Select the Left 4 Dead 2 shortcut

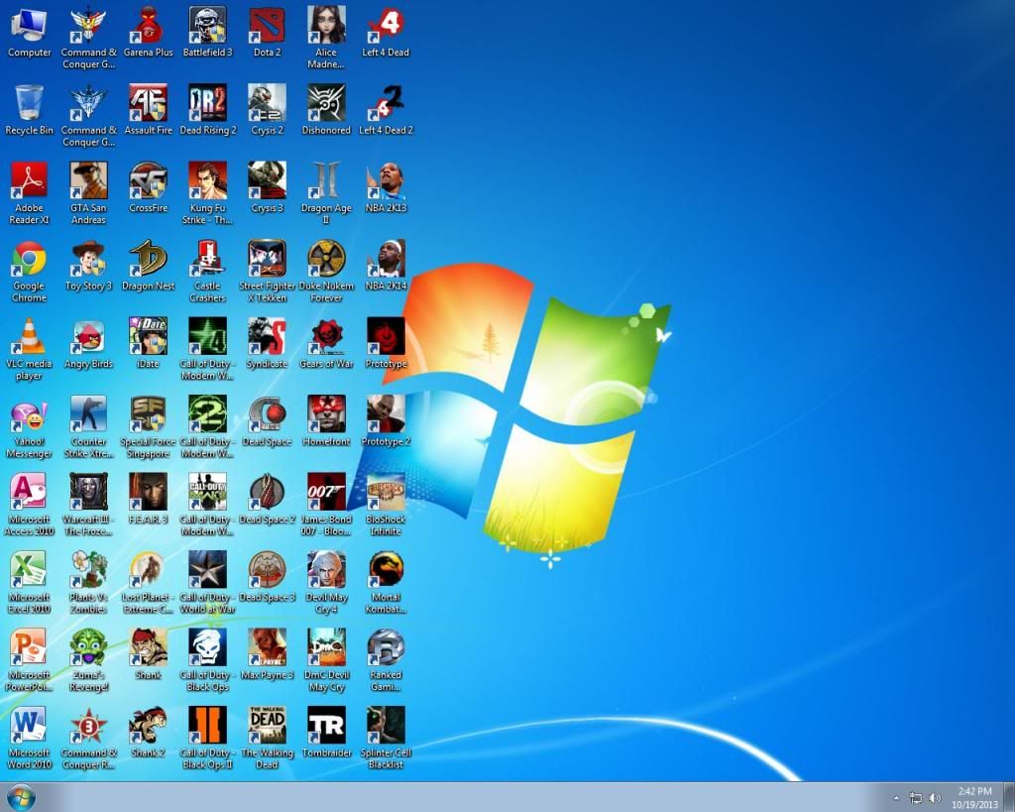point(386,109)
